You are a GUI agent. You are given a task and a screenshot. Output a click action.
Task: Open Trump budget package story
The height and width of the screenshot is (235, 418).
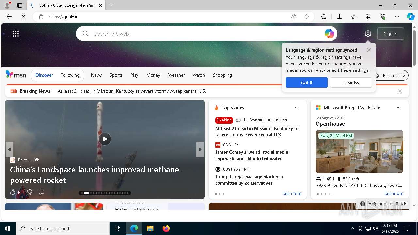click(x=250, y=180)
